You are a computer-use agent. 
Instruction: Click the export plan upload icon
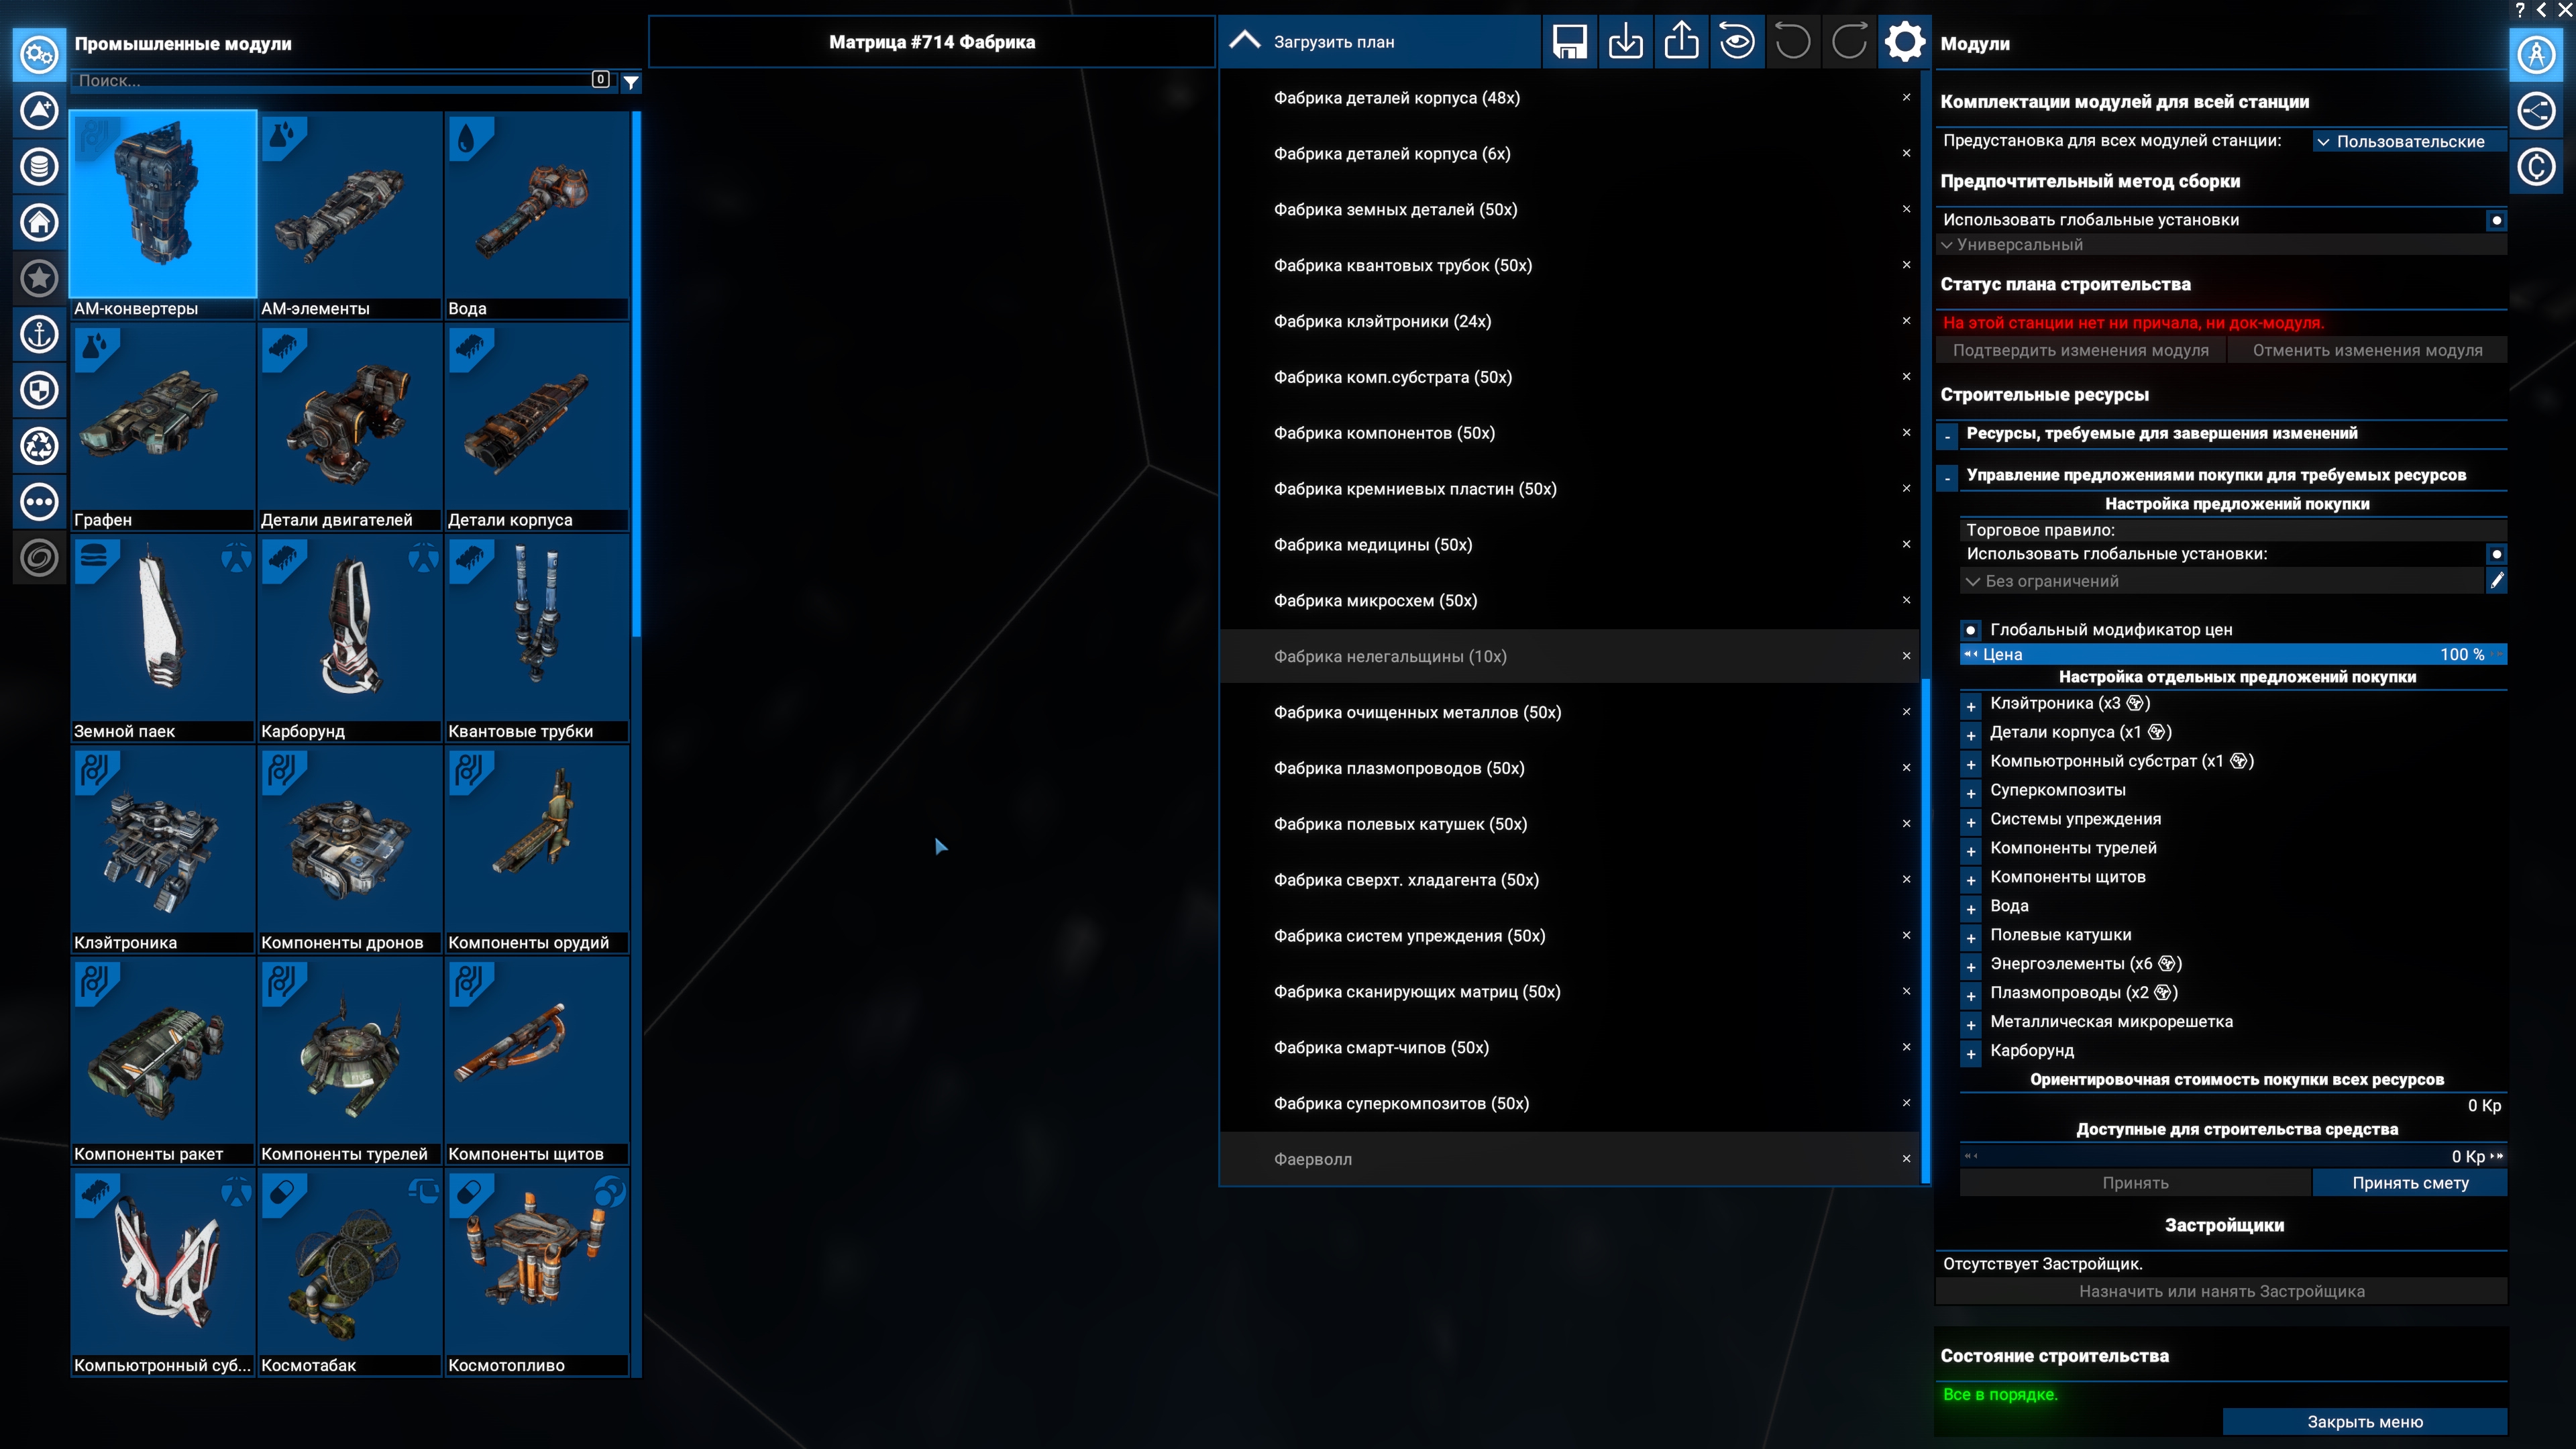point(1681,42)
